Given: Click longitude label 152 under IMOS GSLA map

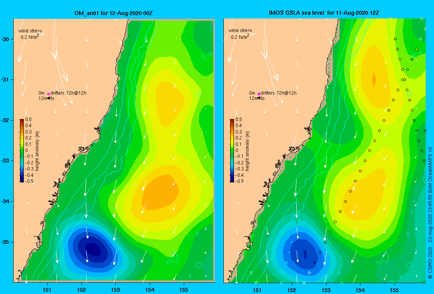Looking at the screenshot, I should tap(292, 290).
